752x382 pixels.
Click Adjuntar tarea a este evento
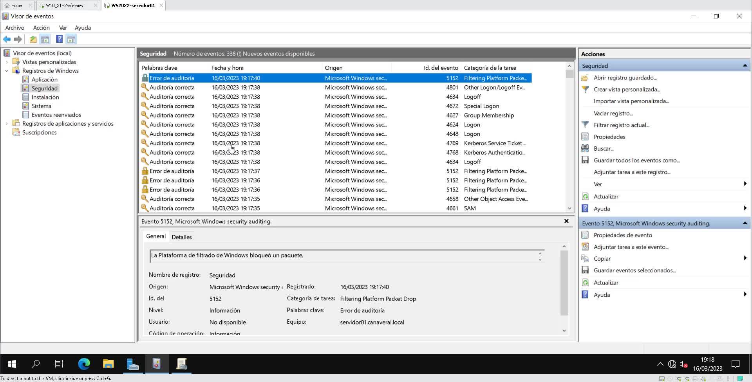(x=631, y=247)
